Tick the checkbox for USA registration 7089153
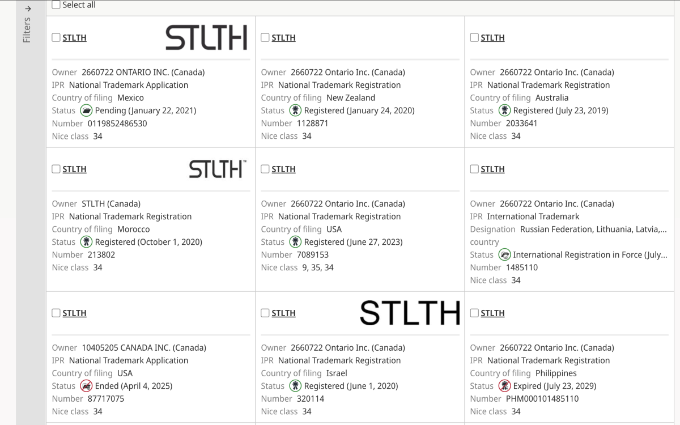Image resolution: width=680 pixels, height=425 pixels. point(265,169)
